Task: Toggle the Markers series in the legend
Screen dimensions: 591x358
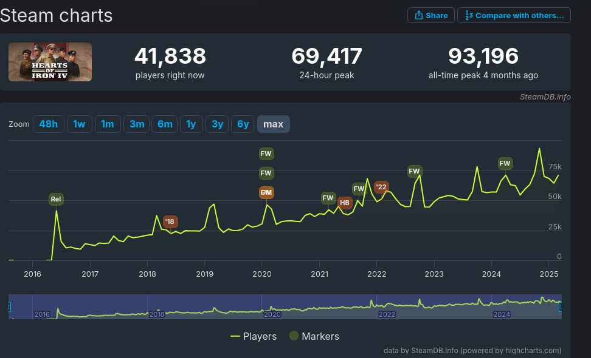Action: point(314,336)
